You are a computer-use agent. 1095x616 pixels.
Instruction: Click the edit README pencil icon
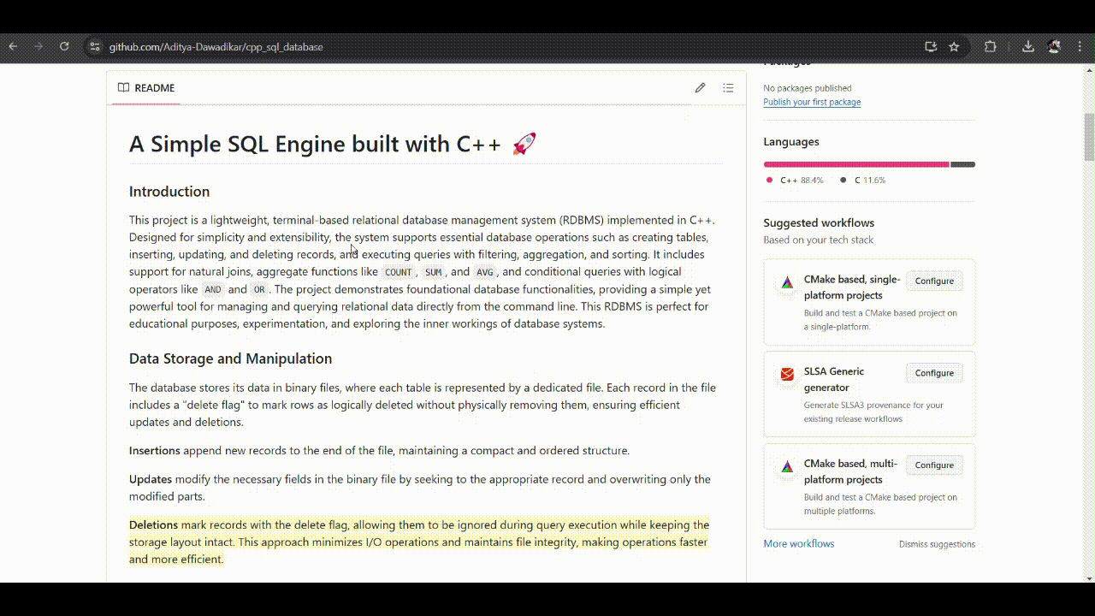(x=700, y=88)
